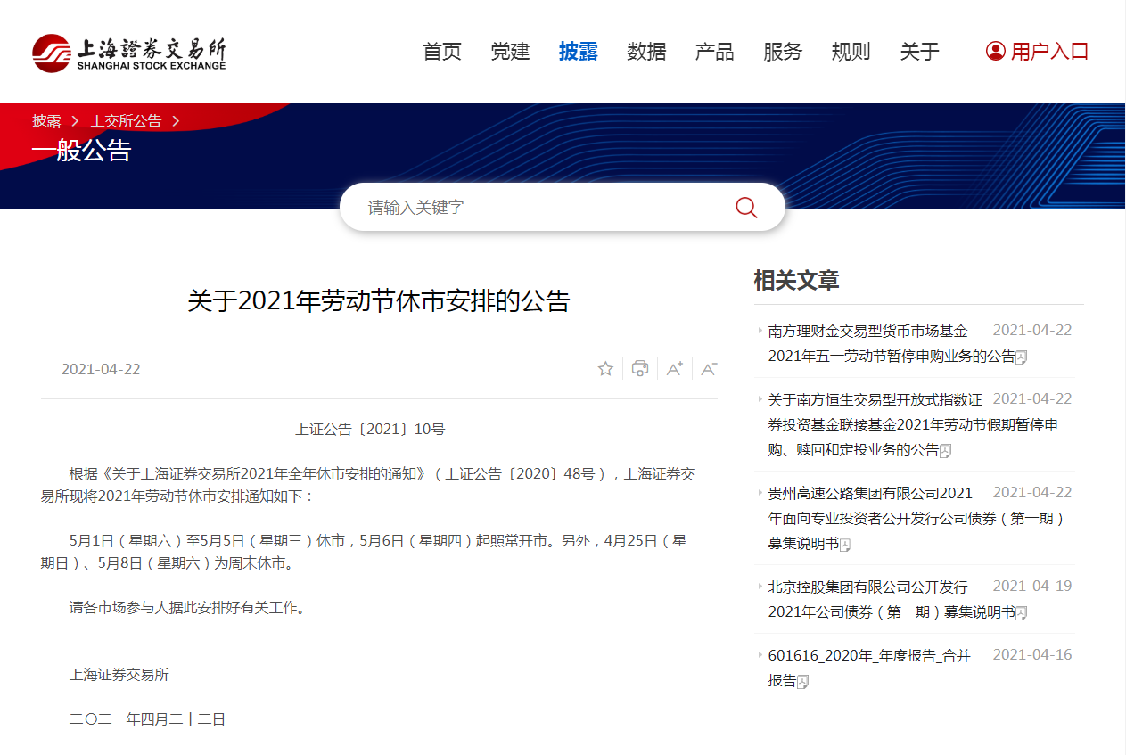
Task: Click the article date 2021-04-22
Action: [x=101, y=369]
